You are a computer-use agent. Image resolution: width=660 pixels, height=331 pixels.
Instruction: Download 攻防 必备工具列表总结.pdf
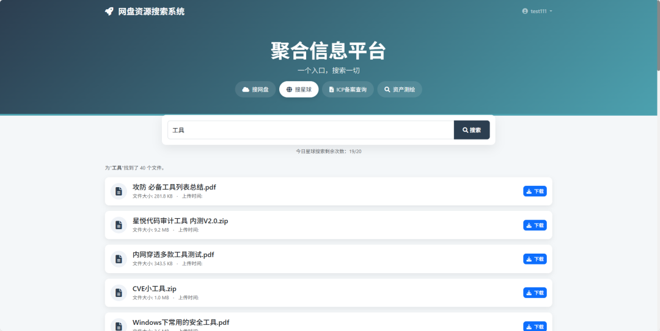(535, 191)
